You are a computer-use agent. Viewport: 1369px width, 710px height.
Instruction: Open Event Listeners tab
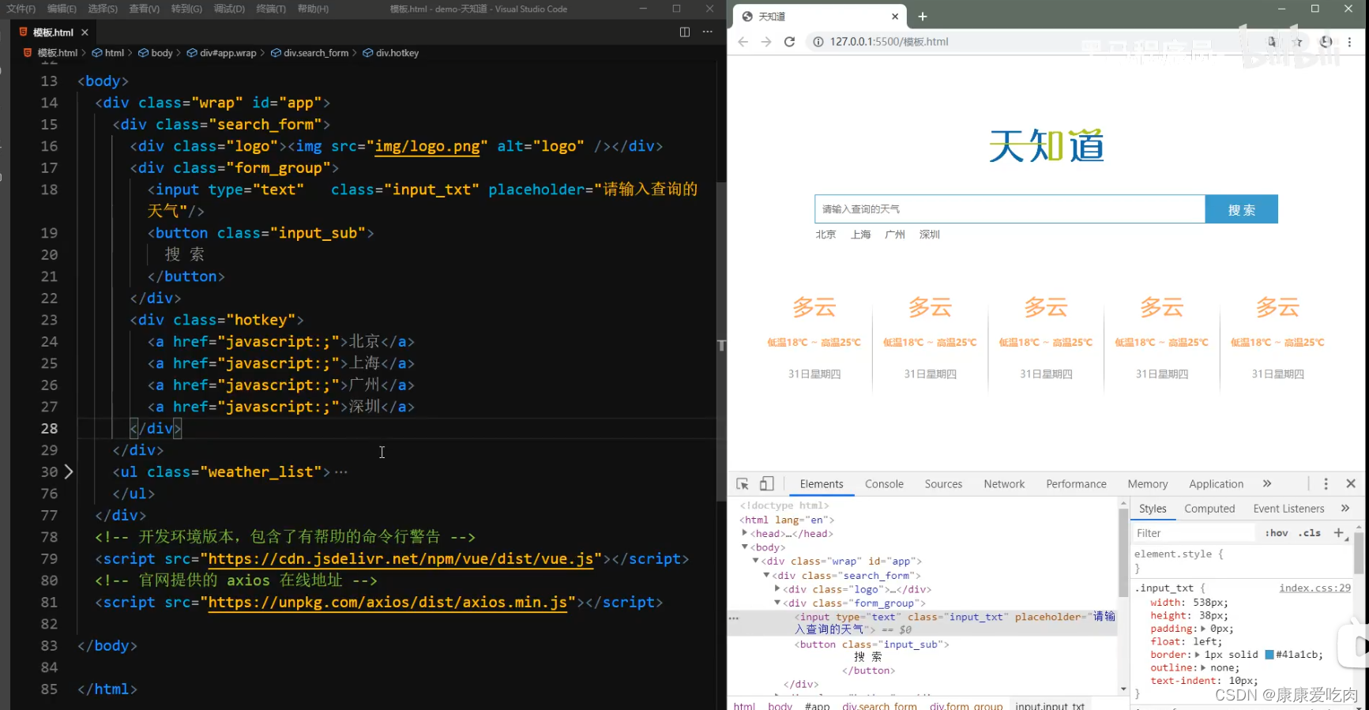pos(1288,509)
